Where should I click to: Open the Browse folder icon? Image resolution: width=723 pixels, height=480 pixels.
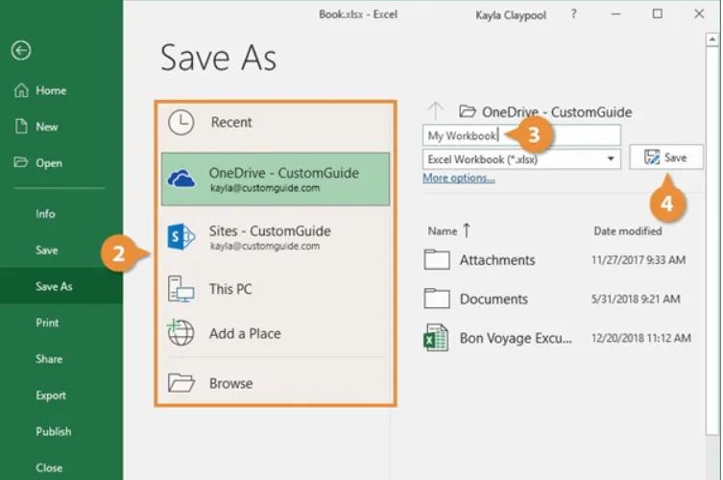point(181,383)
